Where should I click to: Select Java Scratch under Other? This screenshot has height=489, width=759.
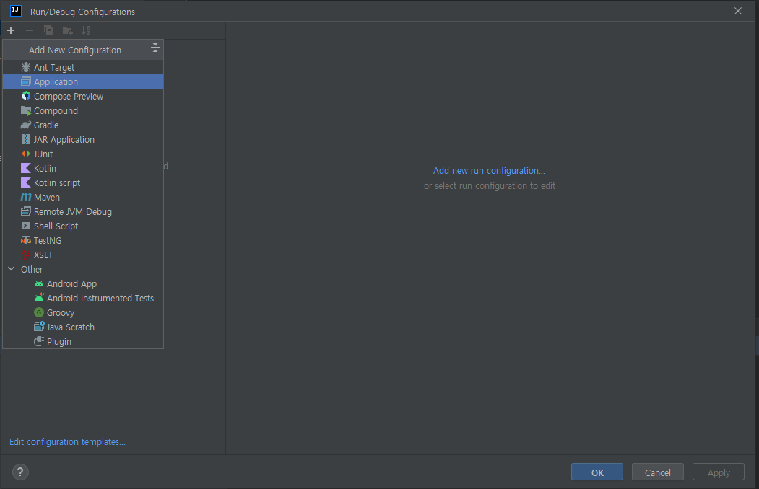(83, 327)
